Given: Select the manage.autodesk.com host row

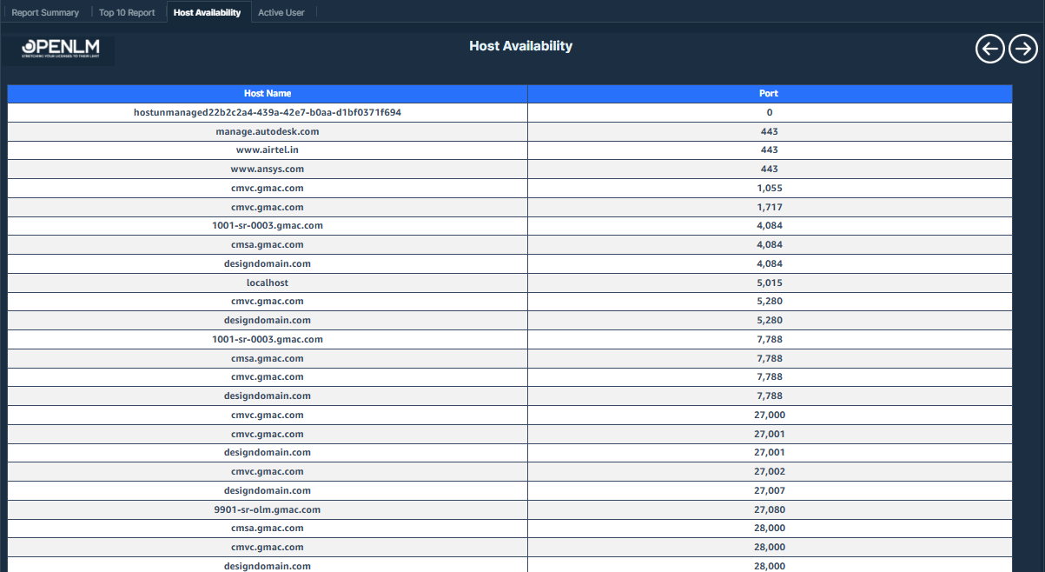Looking at the screenshot, I should tap(267, 131).
